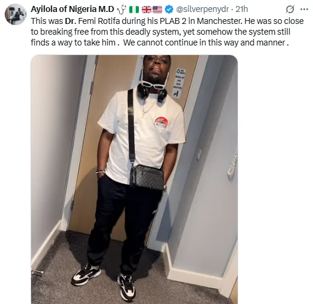Open the 21h timestamp permalink

242,9
